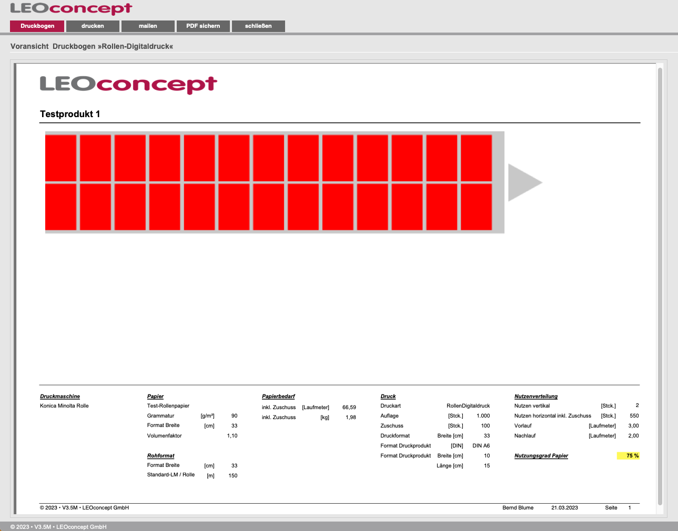Image resolution: width=678 pixels, height=531 pixels.
Task: Click the mailen button
Action: pyautogui.click(x=148, y=26)
